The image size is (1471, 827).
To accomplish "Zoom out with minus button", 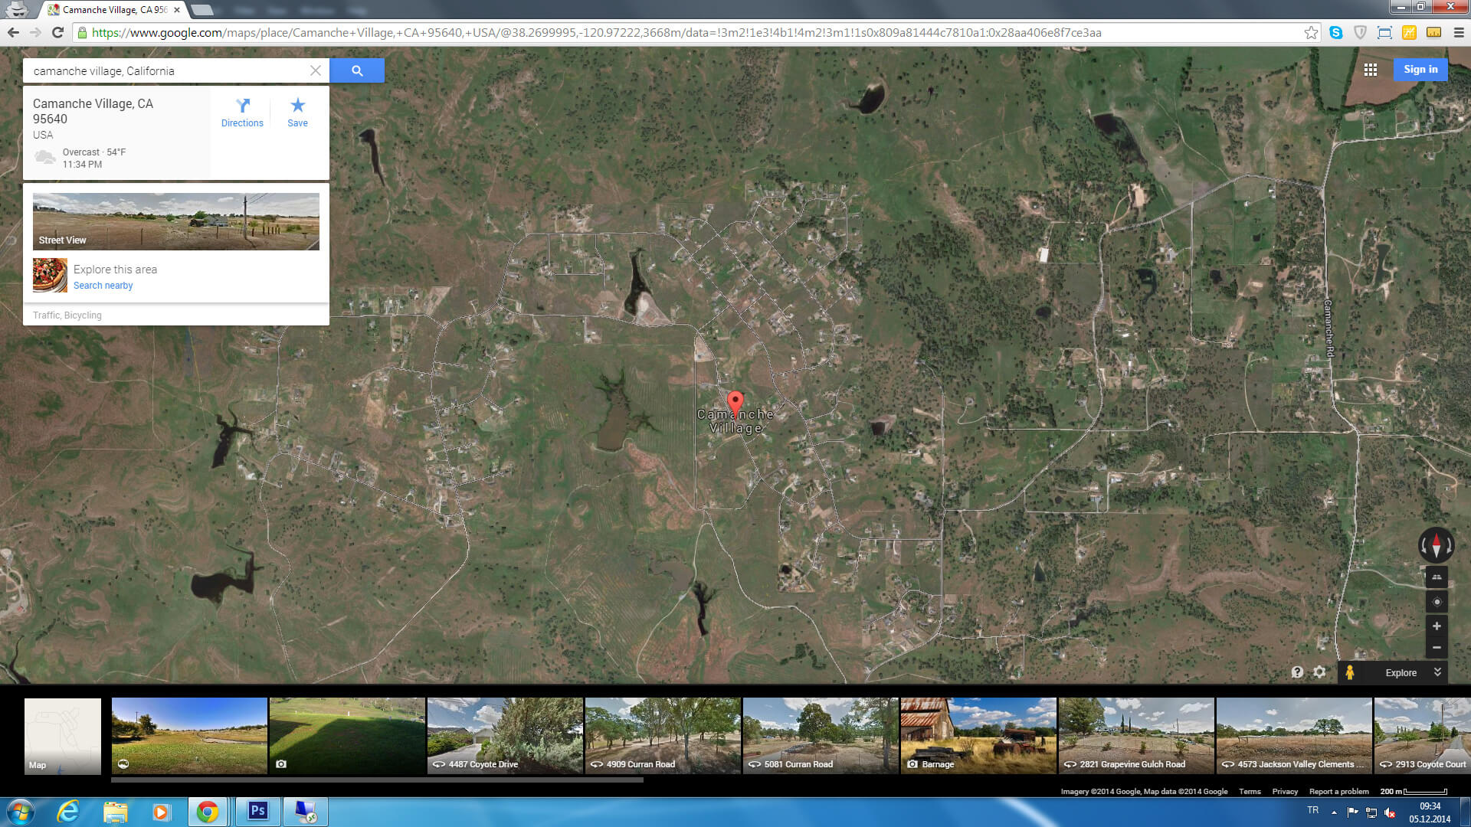I will coord(1437,648).
